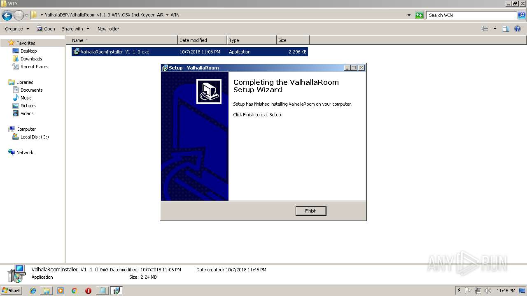The width and height of the screenshot is (527, 296).
Task: Sort by Type column header
Action: tap(252, 40)
